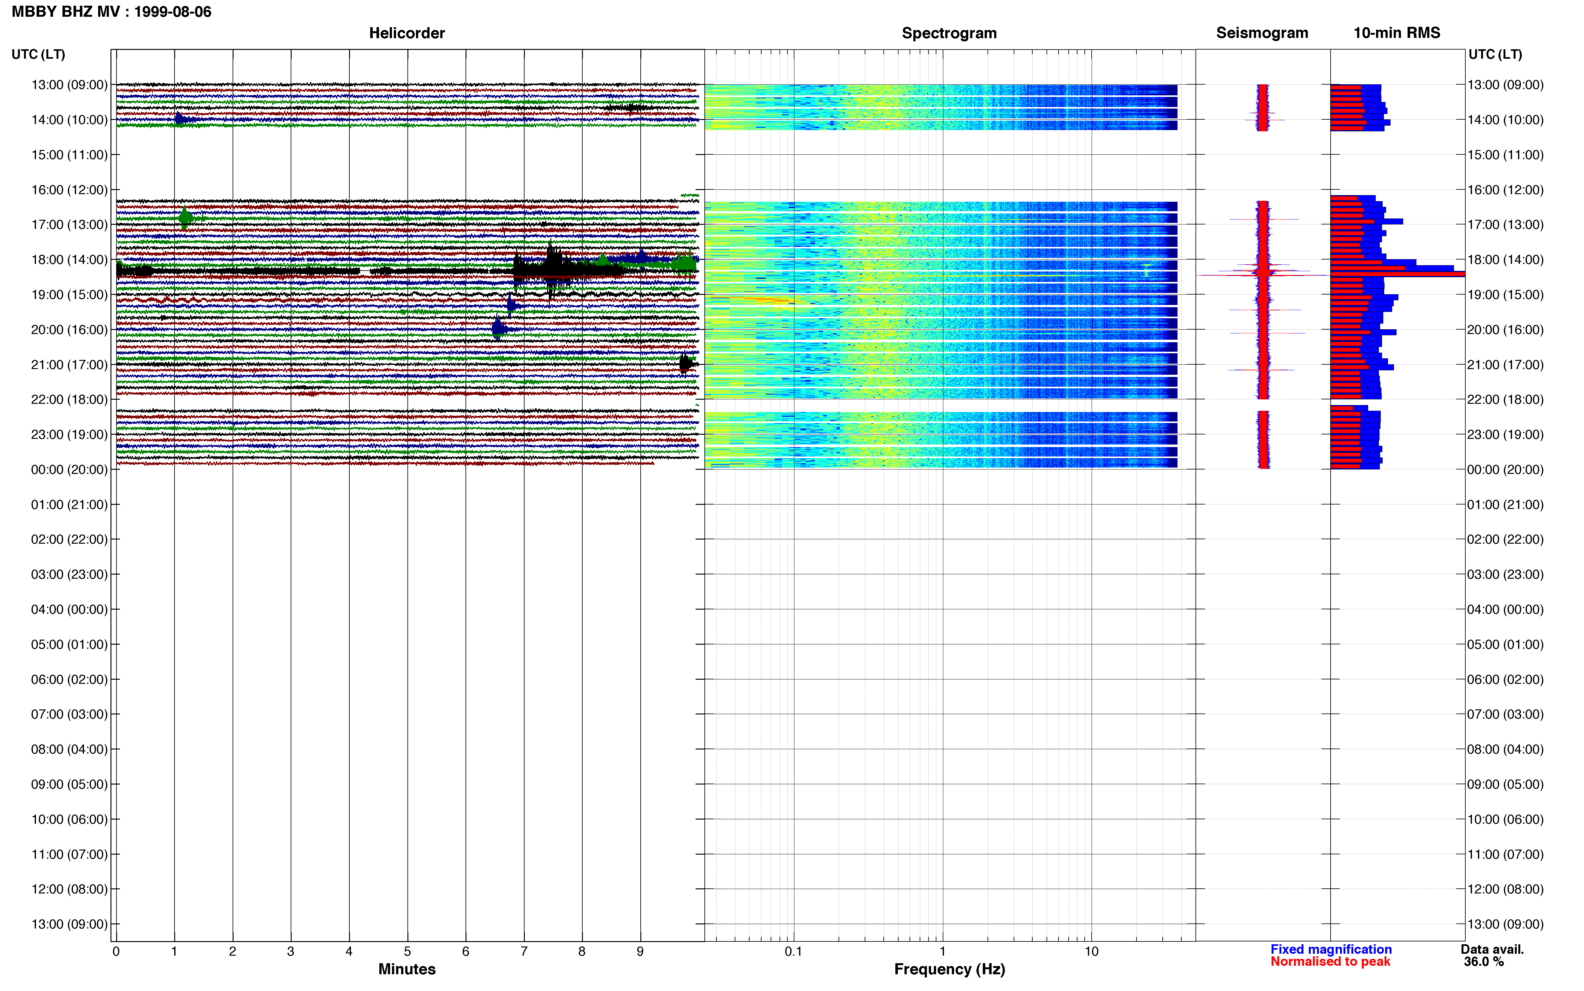Screen dimensions: 1584x991
Task: Click the 0.1 tick on Frequency axis
Action: click(x=793, y=951)
